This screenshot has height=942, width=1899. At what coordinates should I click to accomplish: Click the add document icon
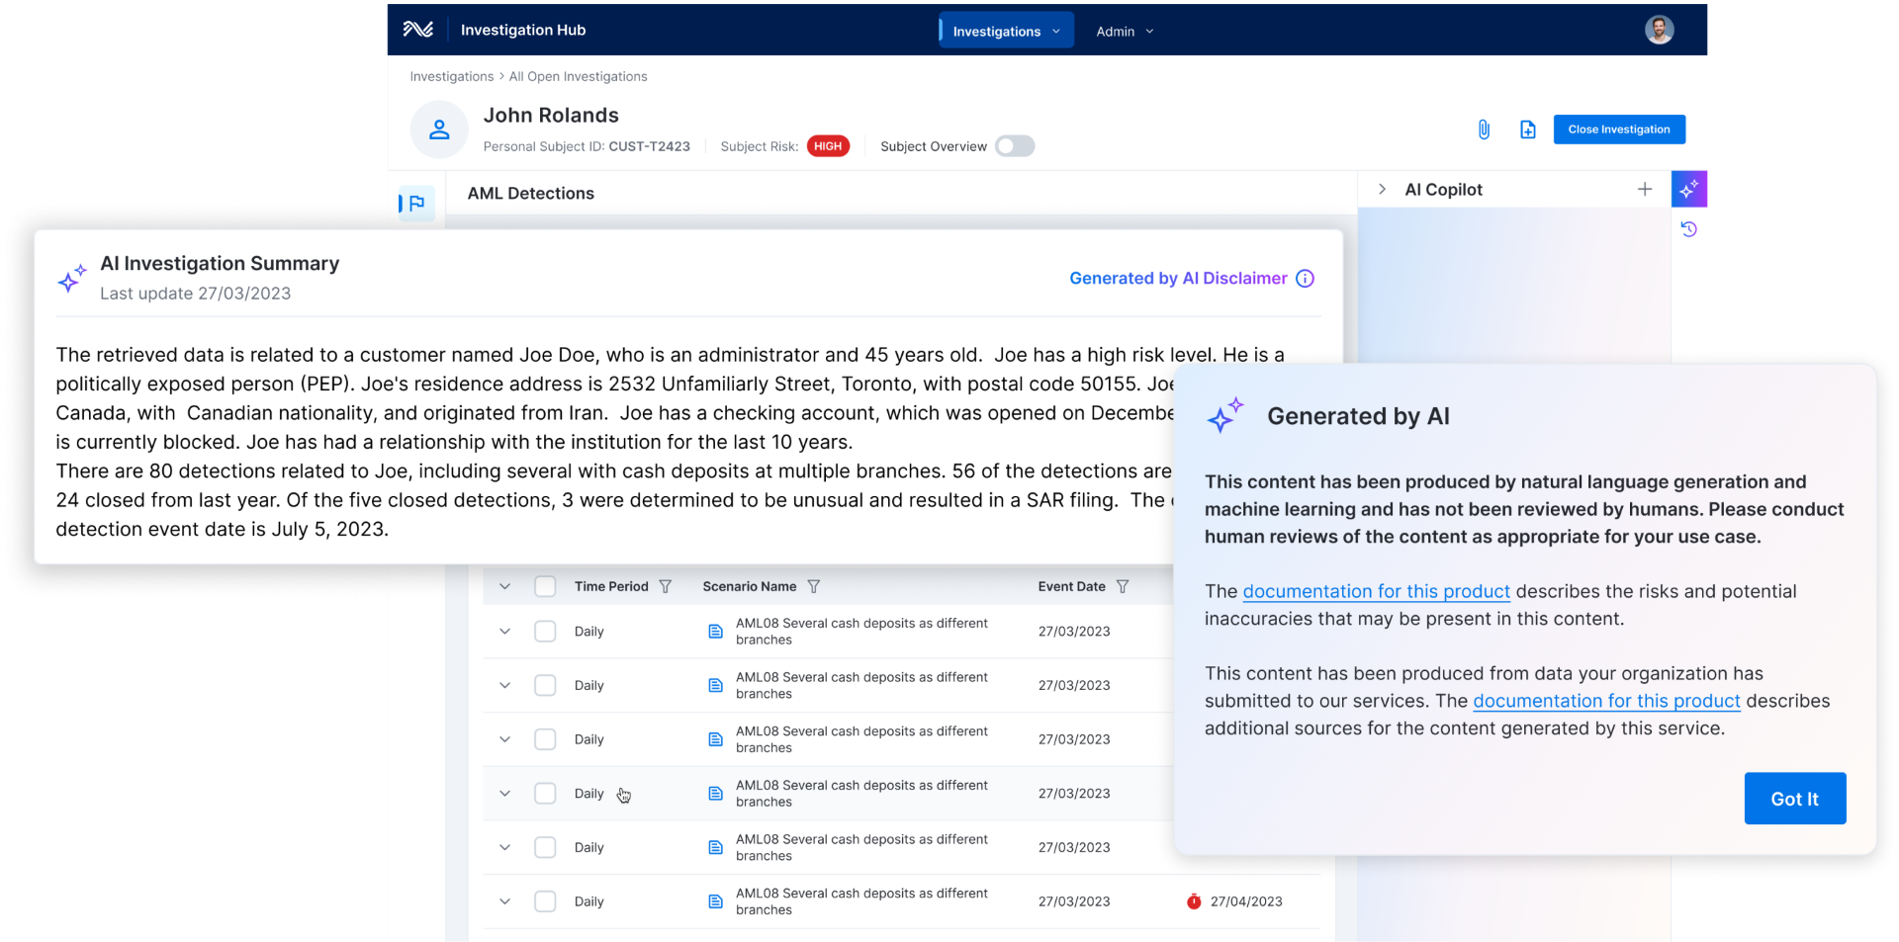tap(1527, 129)
